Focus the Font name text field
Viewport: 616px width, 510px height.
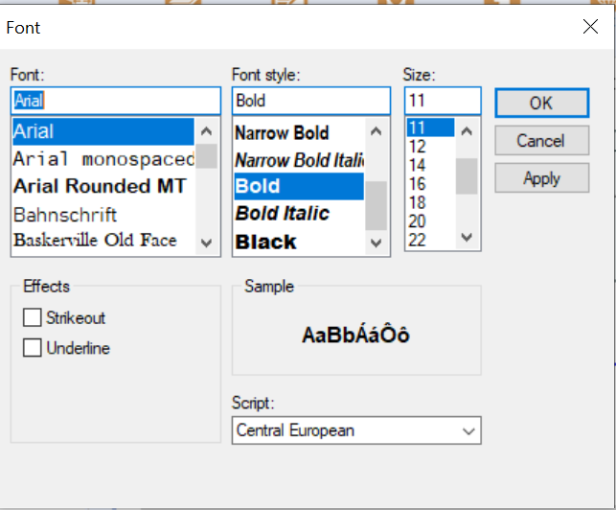point(115,101)
